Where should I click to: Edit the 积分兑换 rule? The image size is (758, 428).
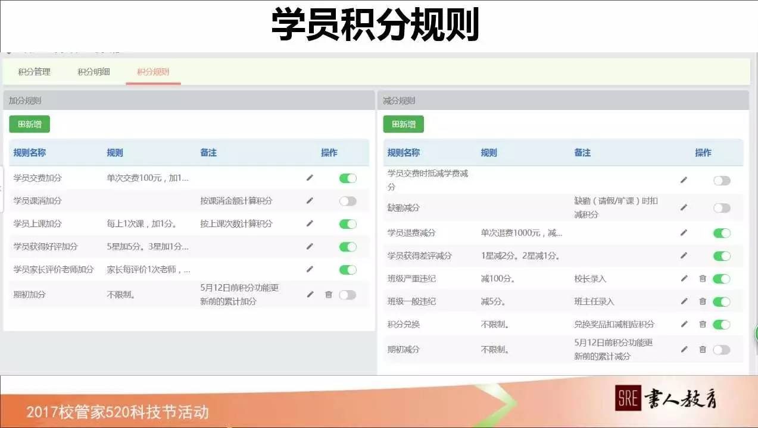pos(683,325)
